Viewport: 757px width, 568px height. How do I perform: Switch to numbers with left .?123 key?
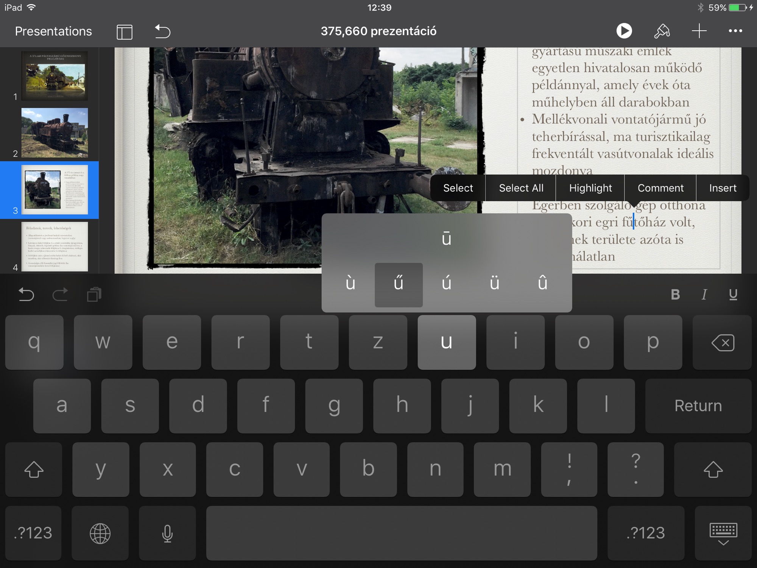[33, 533]
